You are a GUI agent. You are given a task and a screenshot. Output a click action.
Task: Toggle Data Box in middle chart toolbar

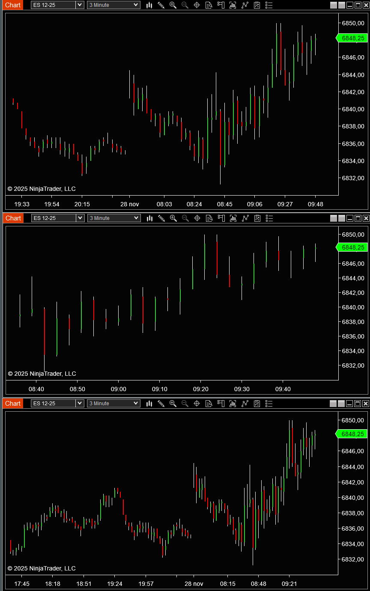(x=209, y=218)
